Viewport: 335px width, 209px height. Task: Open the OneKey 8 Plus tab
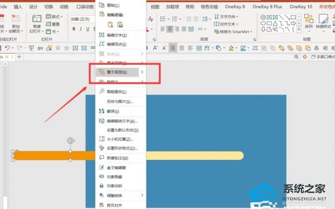(267, 7)
